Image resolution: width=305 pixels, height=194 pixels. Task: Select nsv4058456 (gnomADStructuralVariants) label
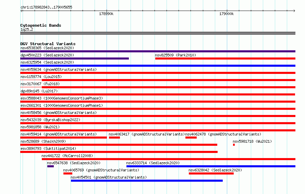click(x=59, y=113)
